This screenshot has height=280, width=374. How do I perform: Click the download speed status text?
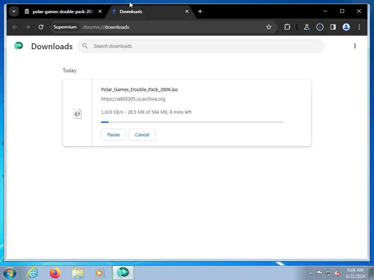pos(146,112)
